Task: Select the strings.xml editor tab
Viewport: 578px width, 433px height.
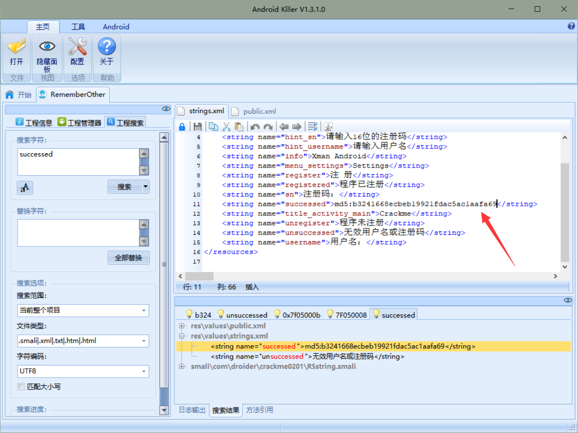Action: 201,111
